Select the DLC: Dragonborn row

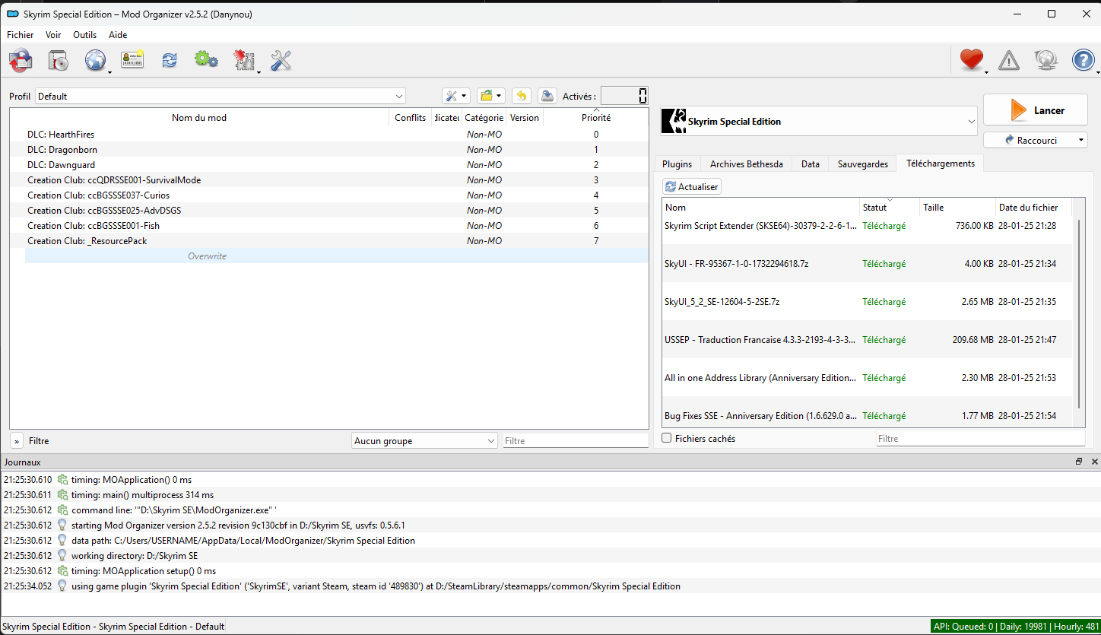tap(329, 150)
